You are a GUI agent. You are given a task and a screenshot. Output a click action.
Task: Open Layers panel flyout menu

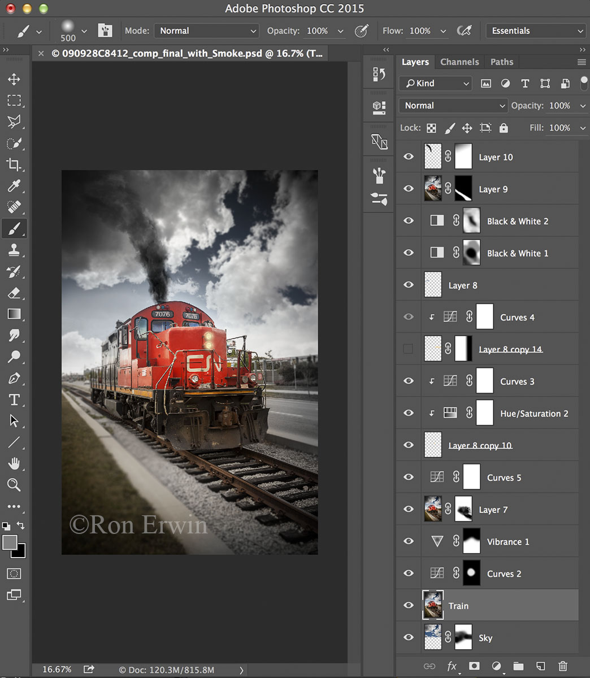click(581, 62)
